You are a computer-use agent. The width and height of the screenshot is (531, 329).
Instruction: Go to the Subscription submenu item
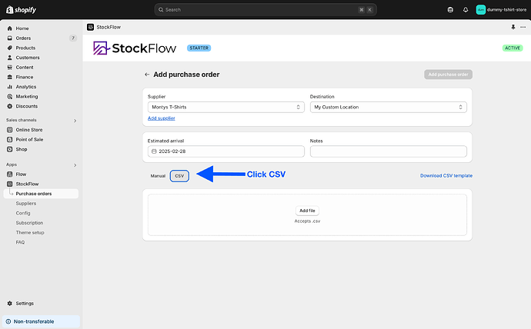pyautogui.click(x=29, y=223)
